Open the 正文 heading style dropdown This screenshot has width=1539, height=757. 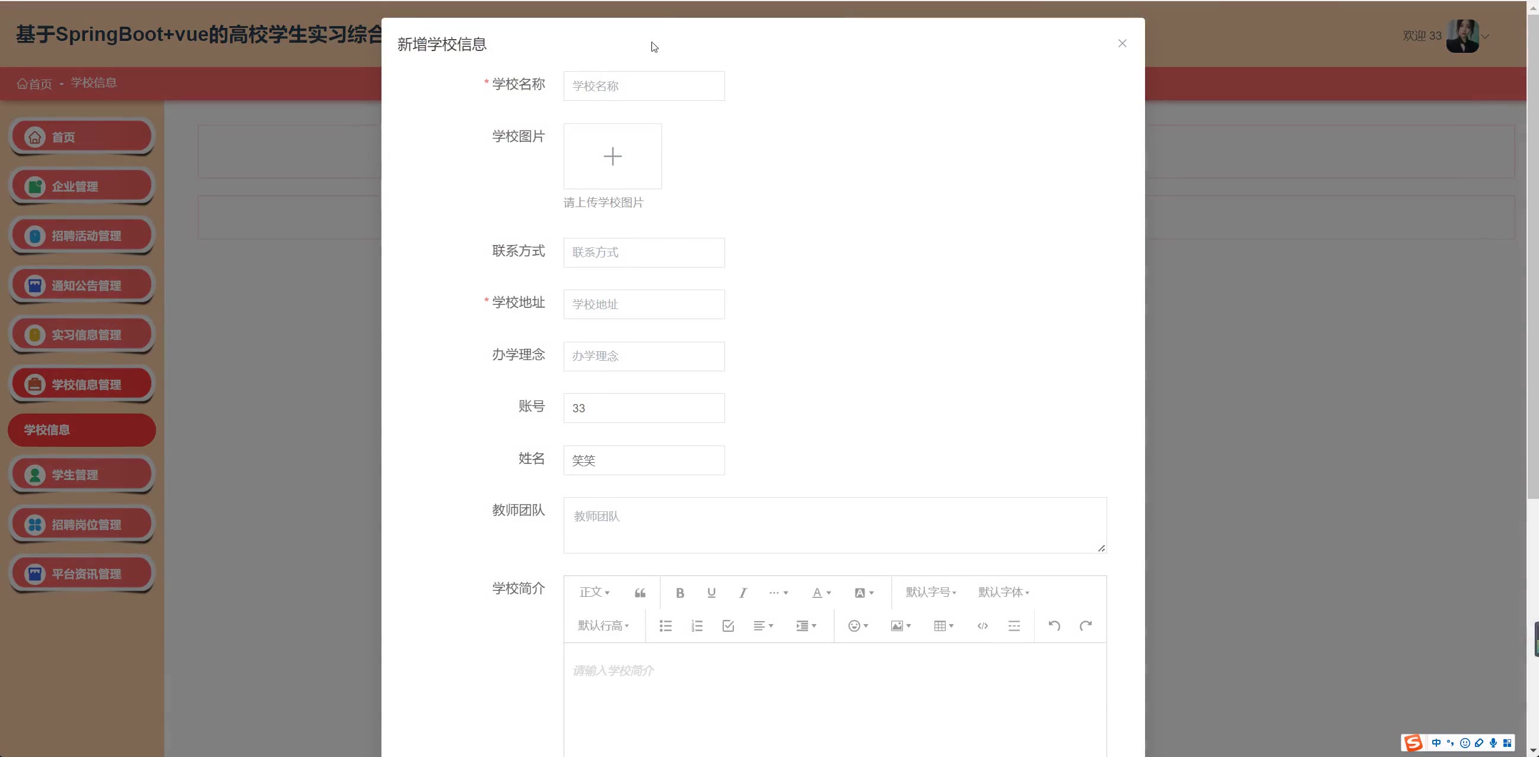[x=594, y=592]
